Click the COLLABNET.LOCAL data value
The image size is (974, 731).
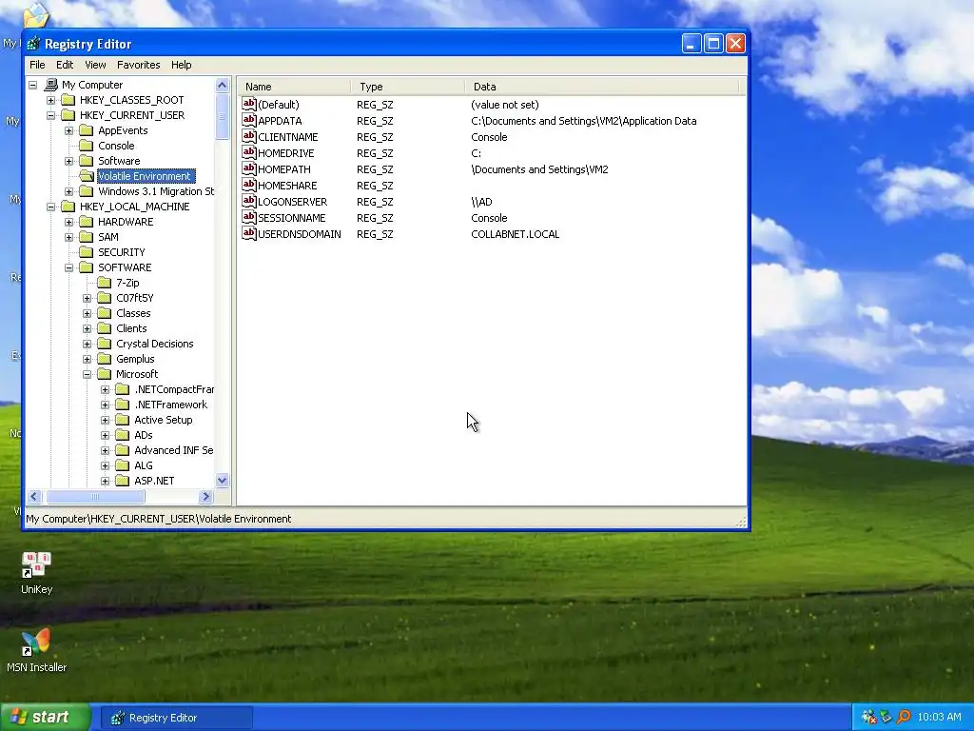pyautogui.click(x=515, y=234)
